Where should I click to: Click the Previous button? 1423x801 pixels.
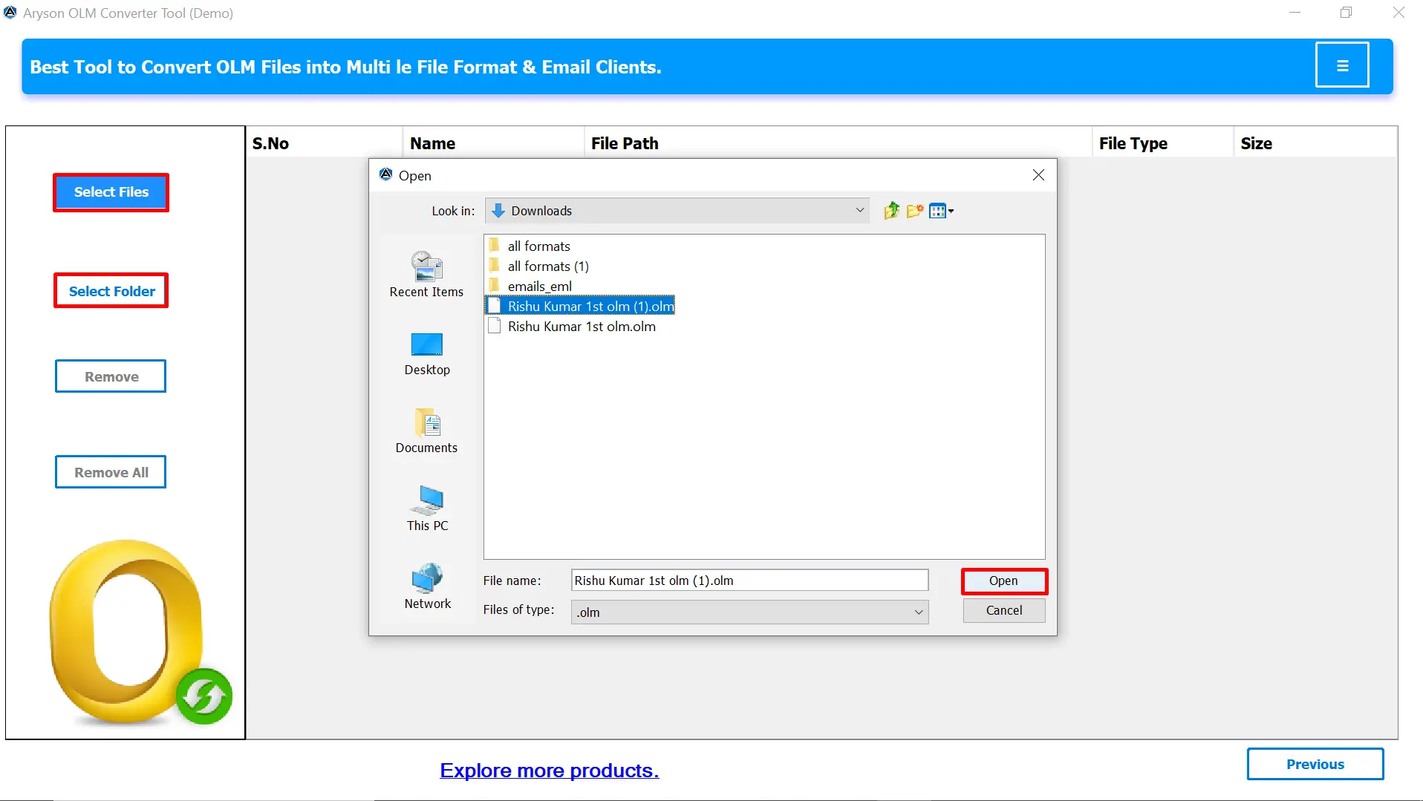click(1315, 764)
